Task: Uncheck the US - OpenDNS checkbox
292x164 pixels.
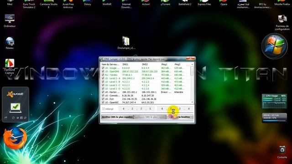Action: coord(103,72)
